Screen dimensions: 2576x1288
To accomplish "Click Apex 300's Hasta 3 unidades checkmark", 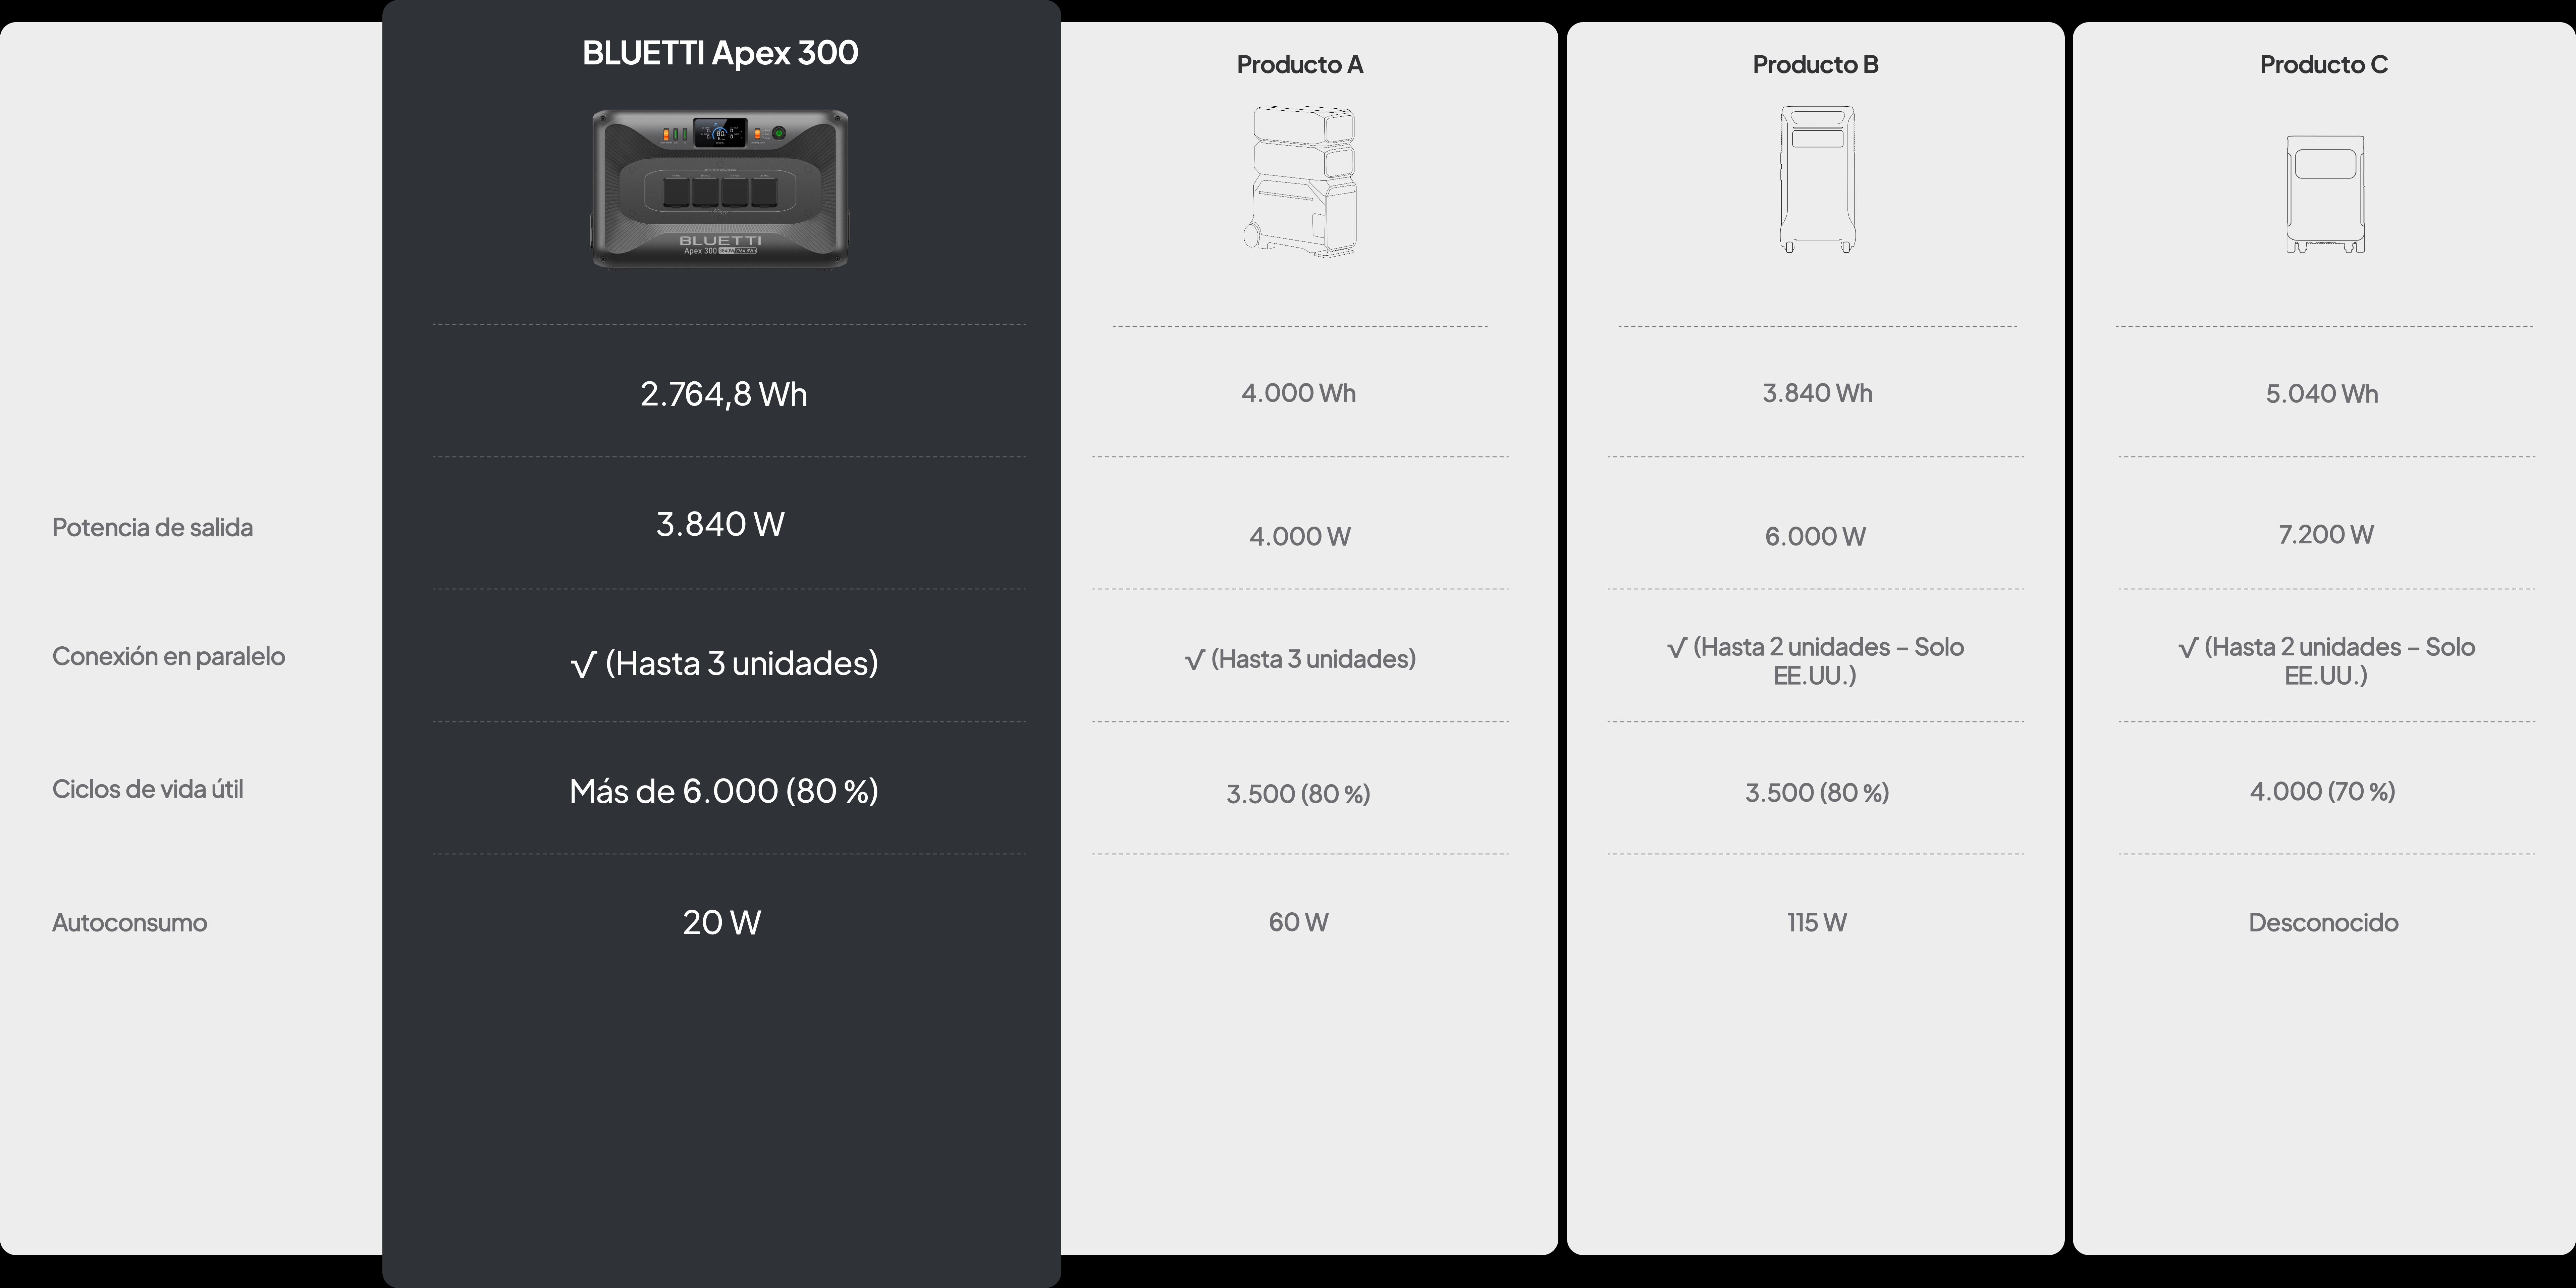I will pos(583,664).
